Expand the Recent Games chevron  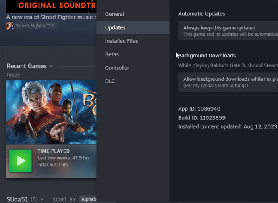click(51, 66)
